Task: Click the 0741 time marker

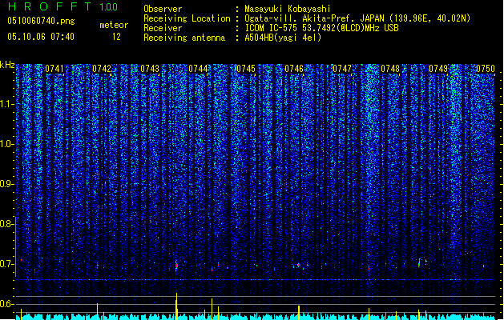Action: tap(54, 69)
